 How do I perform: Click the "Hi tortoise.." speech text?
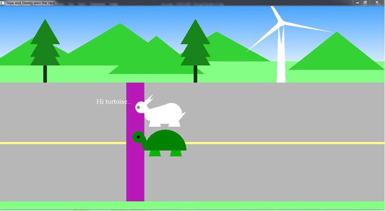(113, 101)
